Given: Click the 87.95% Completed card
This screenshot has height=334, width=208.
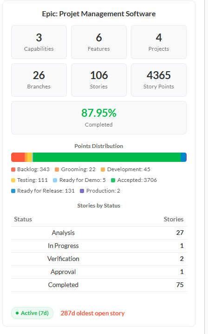Looking at the screenshot, I should pos(99,118).
